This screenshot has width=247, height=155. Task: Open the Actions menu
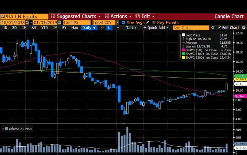point(119,16)
